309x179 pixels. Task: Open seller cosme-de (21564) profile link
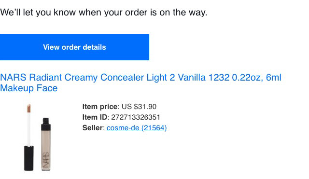(x=137, y=128)
